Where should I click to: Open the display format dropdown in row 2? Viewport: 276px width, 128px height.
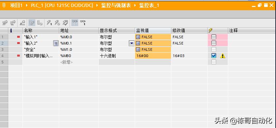pos(131,43)
